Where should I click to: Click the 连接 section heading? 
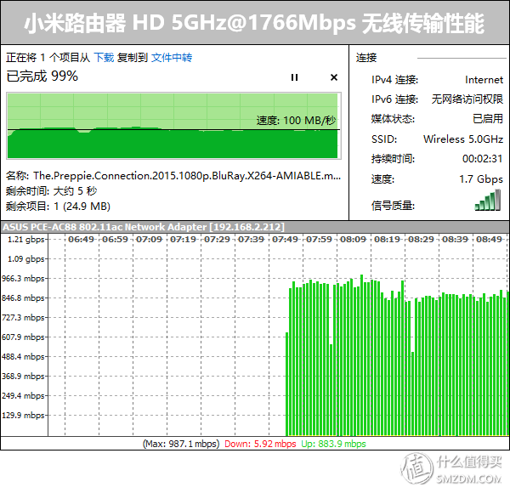pyautogui.click(x=366, y=58)
